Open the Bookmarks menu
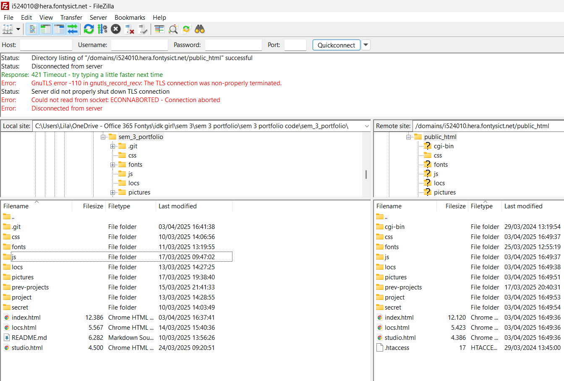Image resolution: width=564 pixels, height=381 pixels. click(x=130, y=18)
